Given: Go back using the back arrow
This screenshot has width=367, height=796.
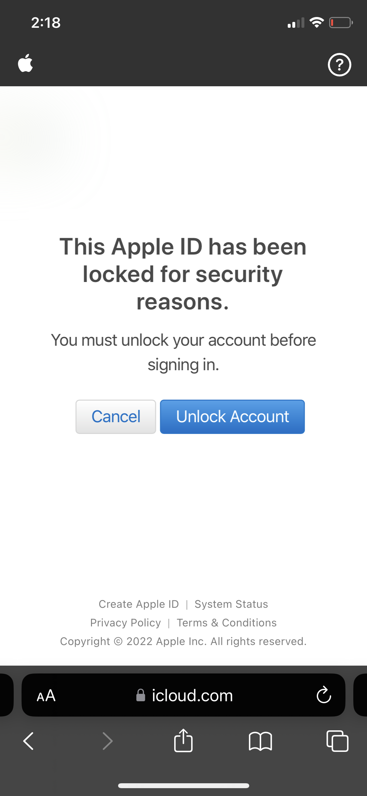Looking at the screenshot, I should 29,741.
